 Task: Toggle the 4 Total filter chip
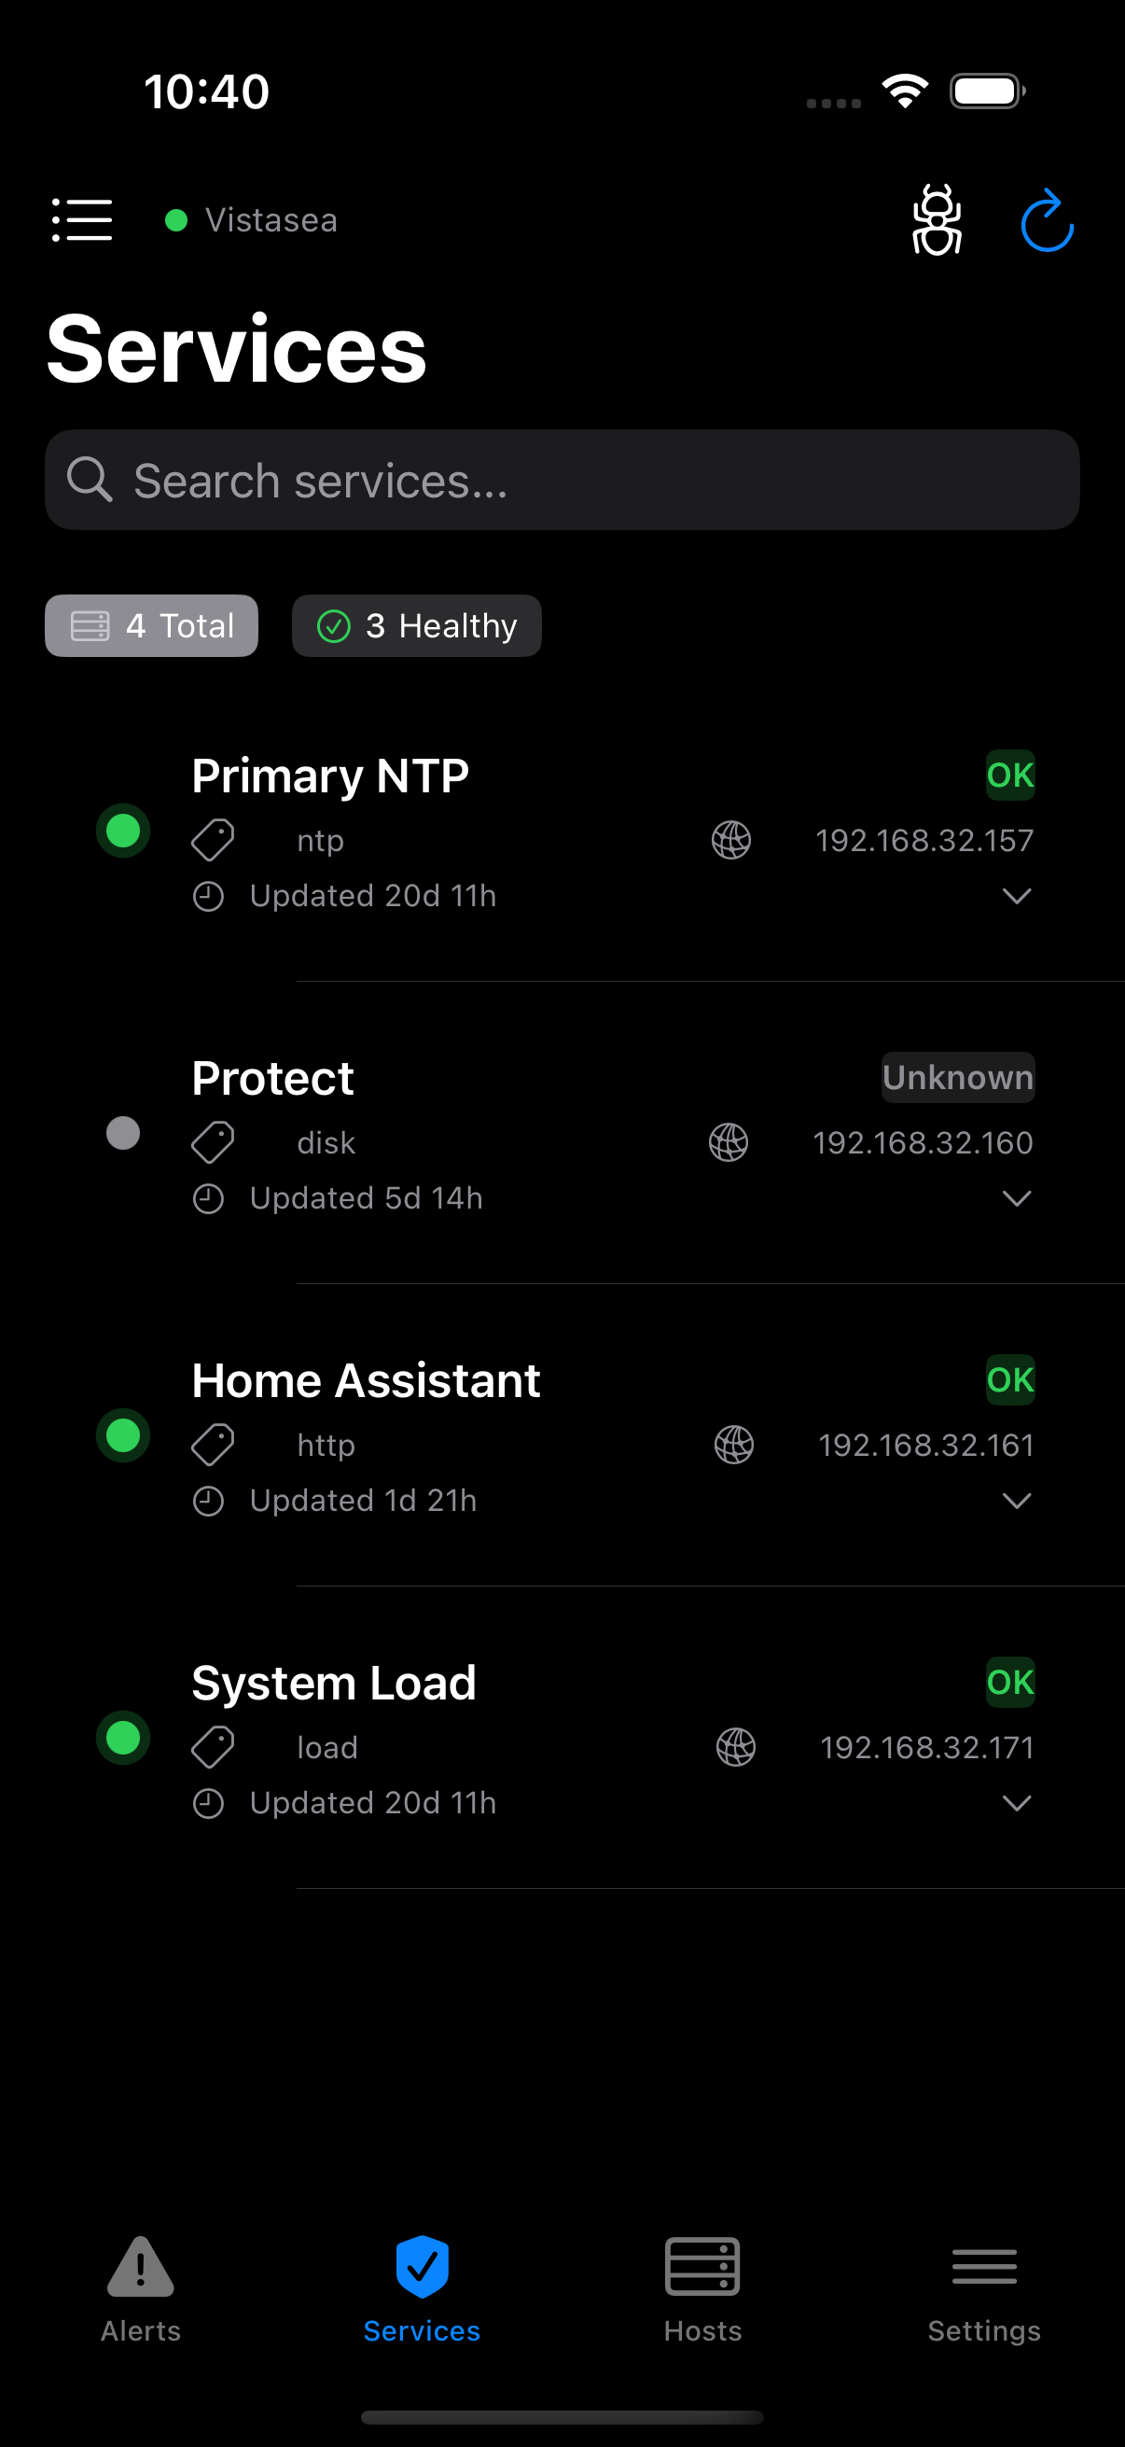(x=152, y=626)
